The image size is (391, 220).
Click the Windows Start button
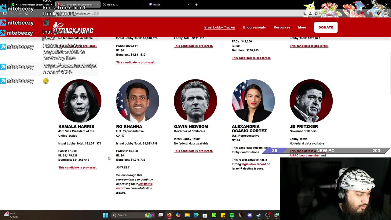tap(105, 215)
